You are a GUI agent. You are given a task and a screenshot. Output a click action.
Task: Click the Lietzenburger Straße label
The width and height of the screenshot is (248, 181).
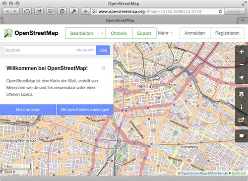(x=51, y=140)
